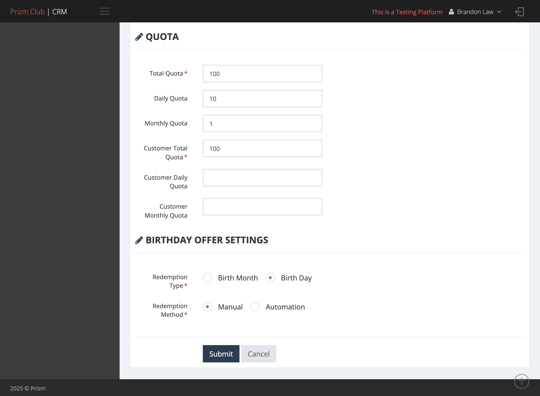Screen dimensions: 540x396
Task: Click the pencil icon next to QUOTA
Action: click(139, 37)
